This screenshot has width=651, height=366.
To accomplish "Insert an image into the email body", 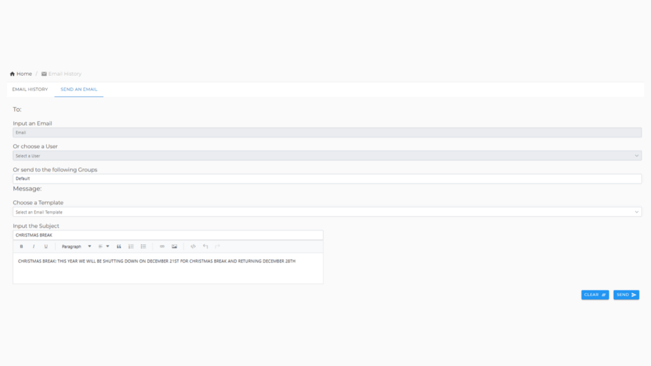I will pos(174,246).
